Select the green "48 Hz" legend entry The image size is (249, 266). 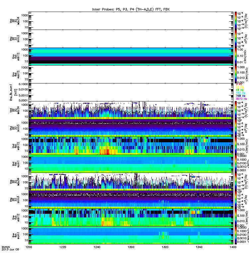(240, 90)
